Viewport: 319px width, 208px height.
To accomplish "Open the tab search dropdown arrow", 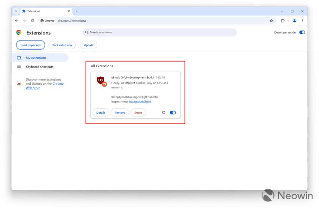I will 16,11.
